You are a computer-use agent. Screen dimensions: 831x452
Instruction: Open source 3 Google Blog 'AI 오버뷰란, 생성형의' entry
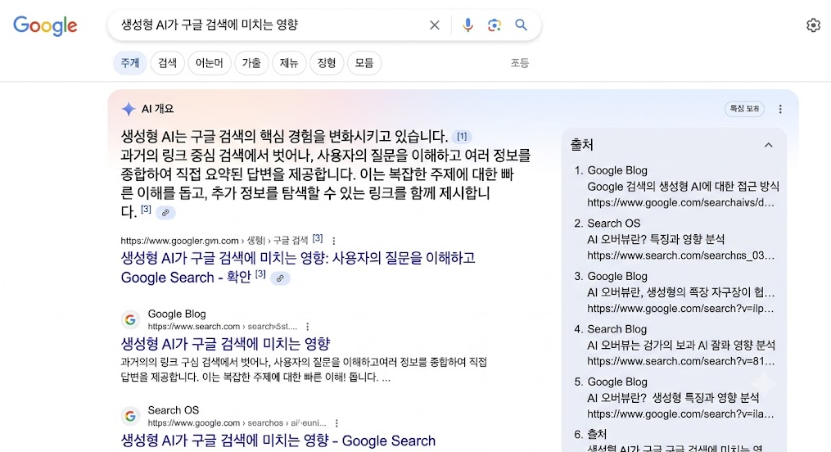[x=681, y=292]
